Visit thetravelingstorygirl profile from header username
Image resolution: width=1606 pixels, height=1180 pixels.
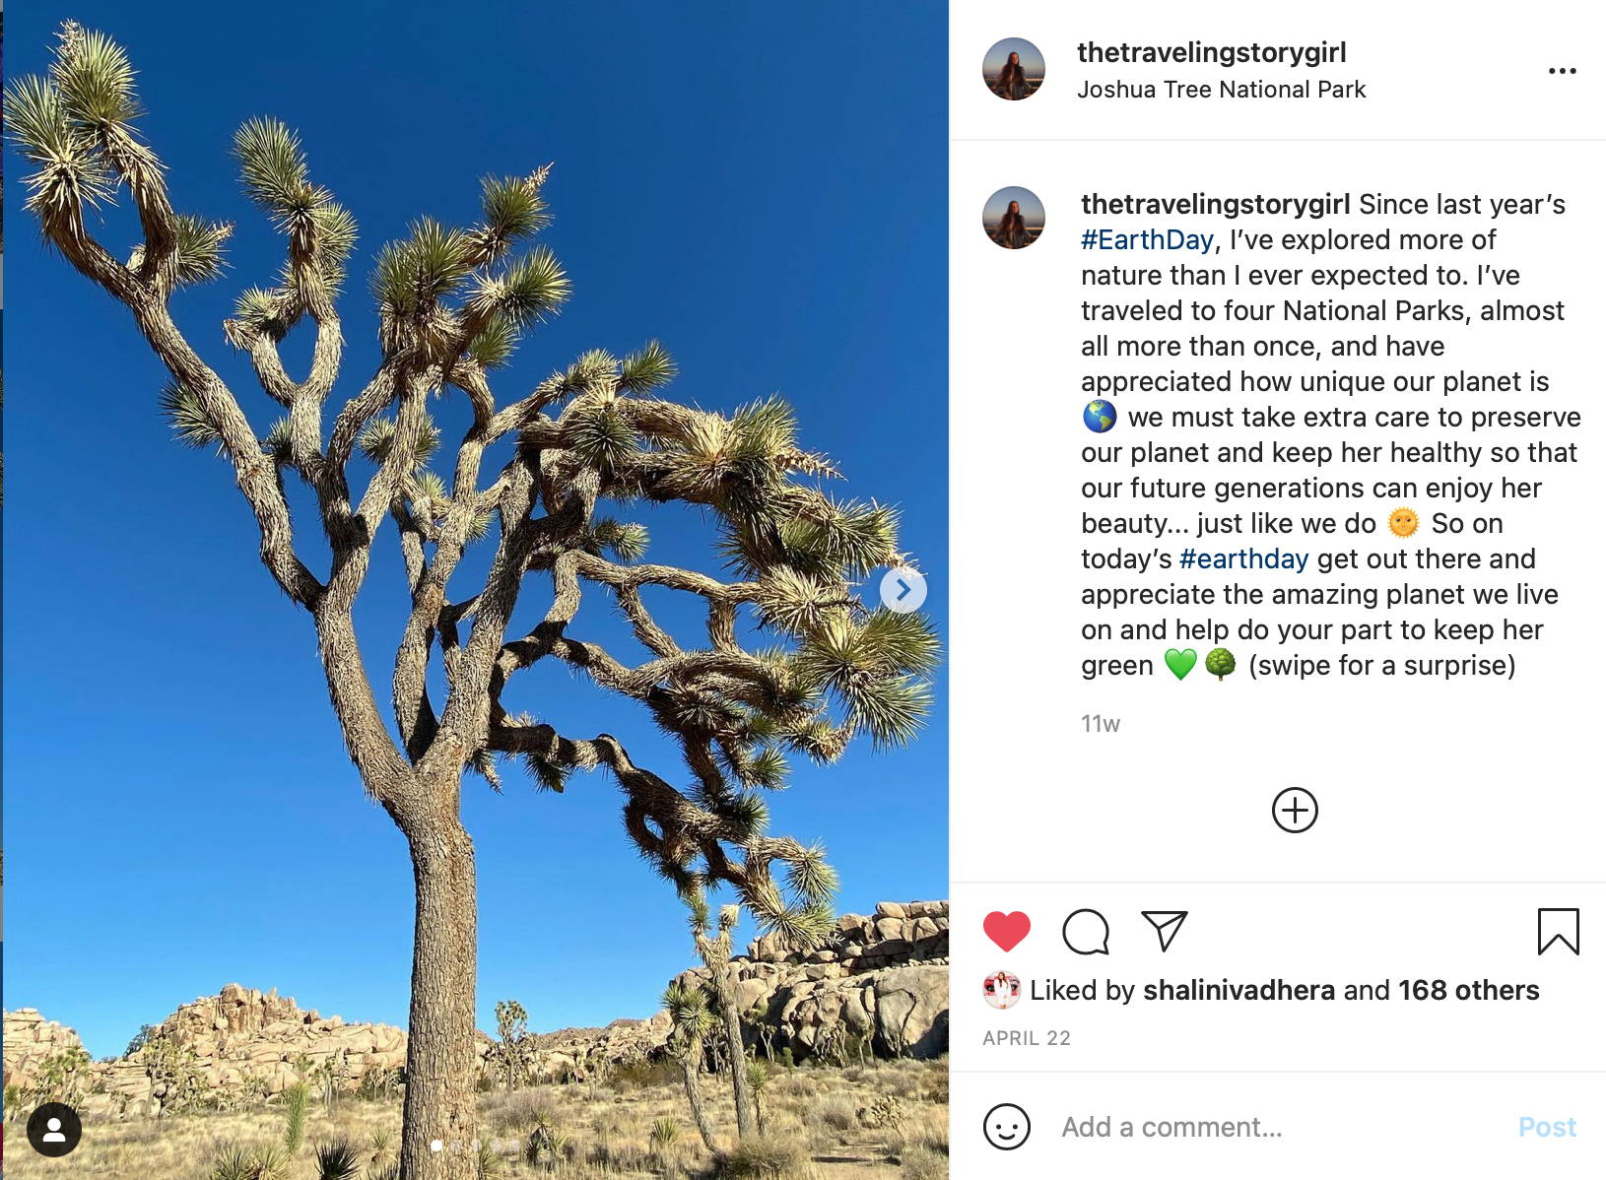(1211, 52)
